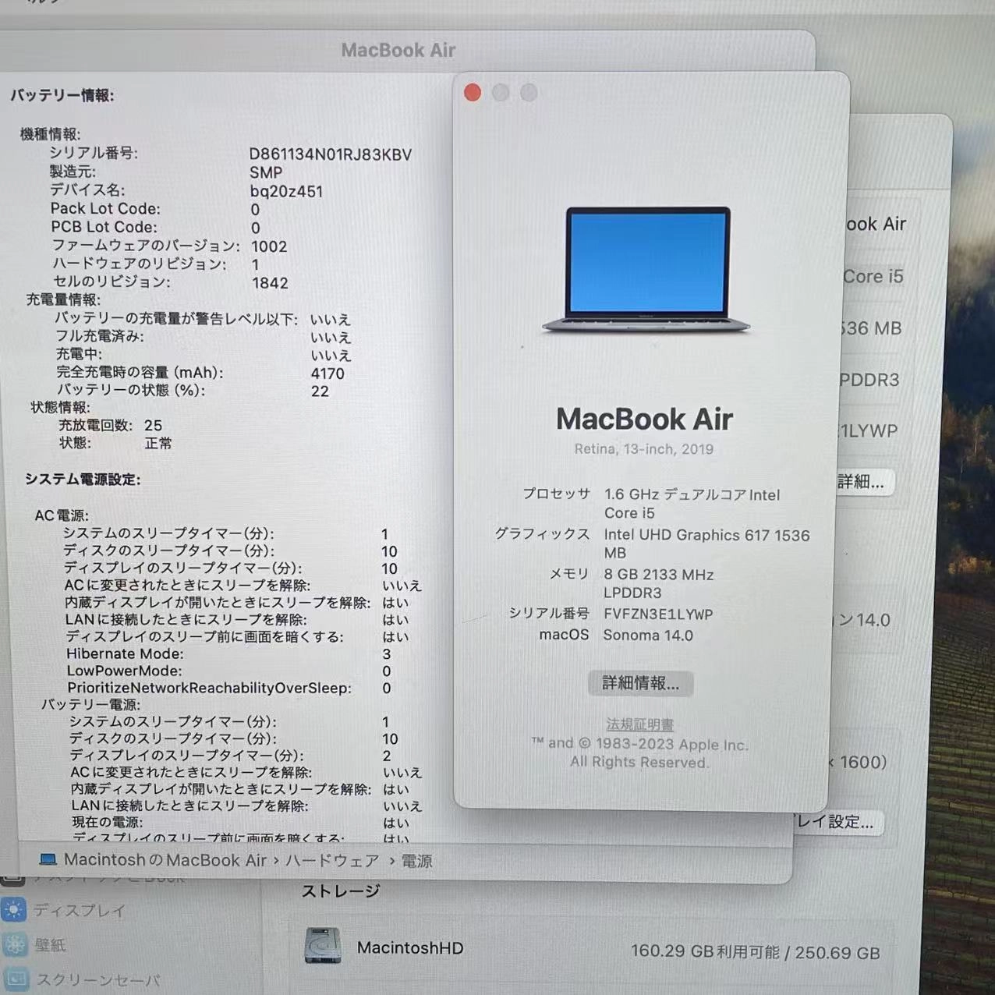Open ディスプレイ設定... at bottom right
The height and width of the screenshot is (995, 995).
point(834,821)
